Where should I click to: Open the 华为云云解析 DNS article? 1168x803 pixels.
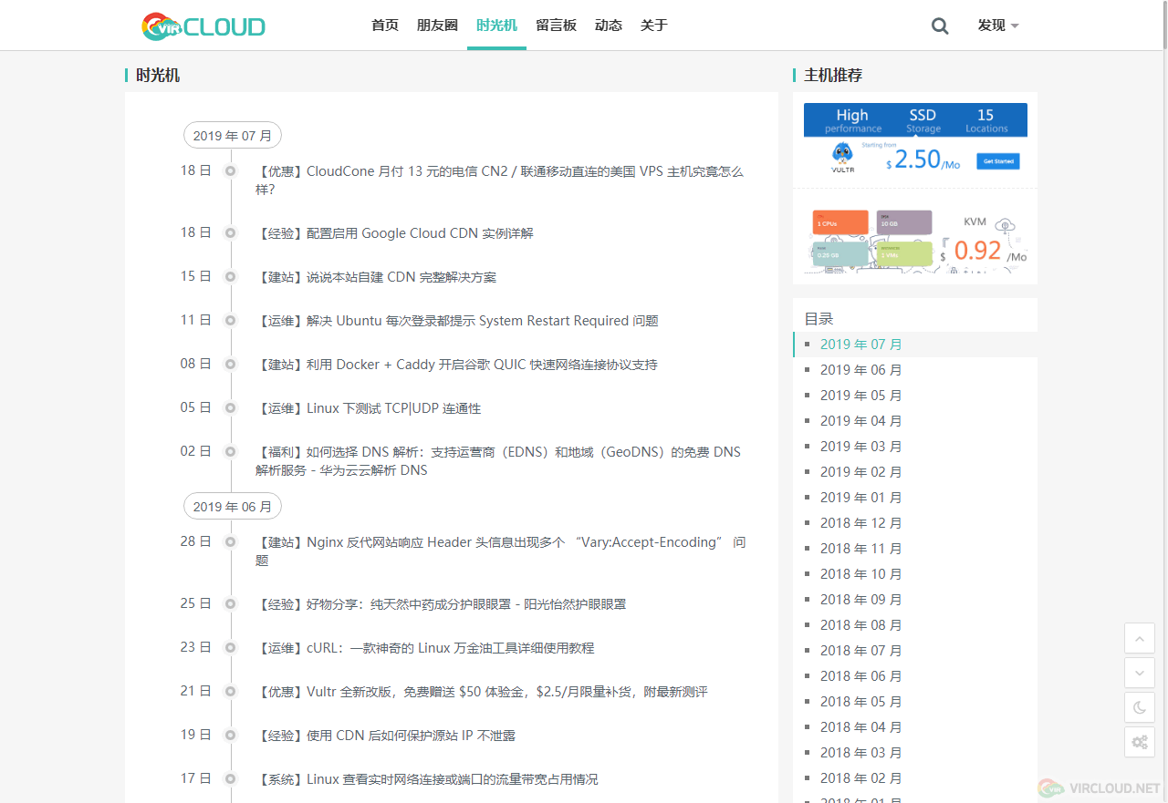coord(498,461)
